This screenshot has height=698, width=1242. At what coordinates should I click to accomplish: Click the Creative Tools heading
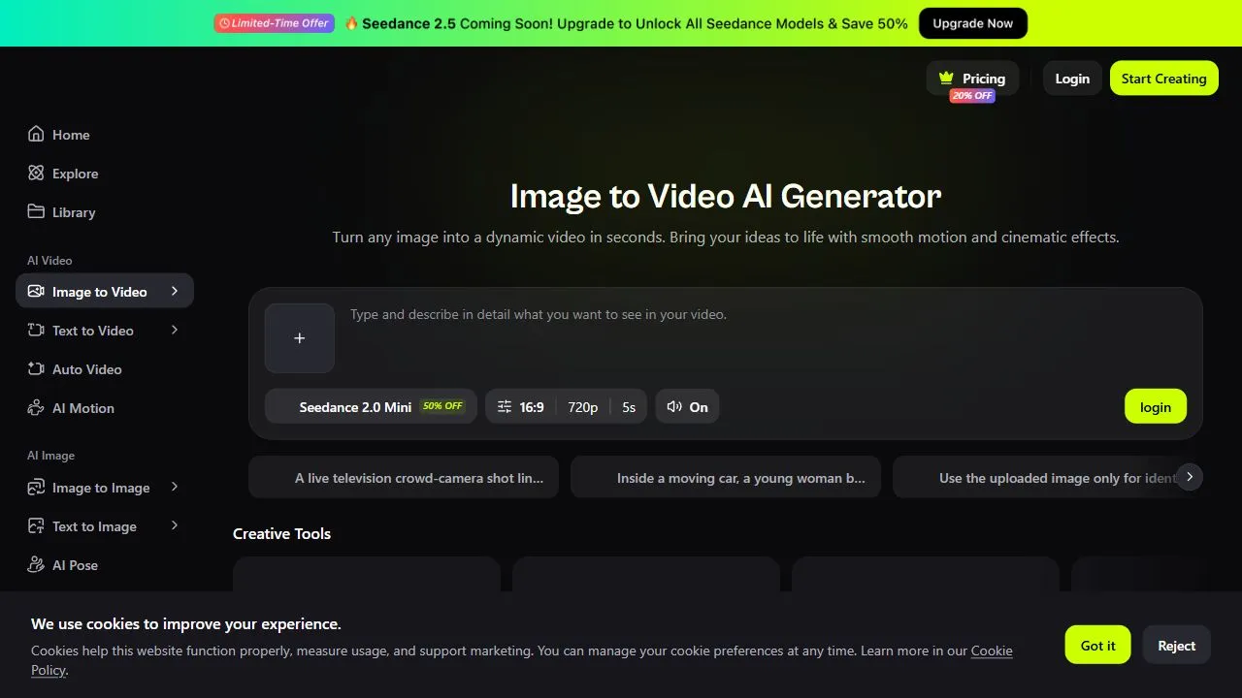(x=281, y=533)
